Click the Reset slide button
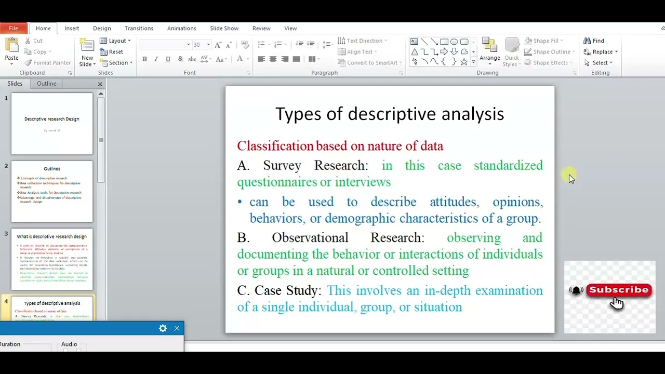665x374 pixels. (112, 51)
